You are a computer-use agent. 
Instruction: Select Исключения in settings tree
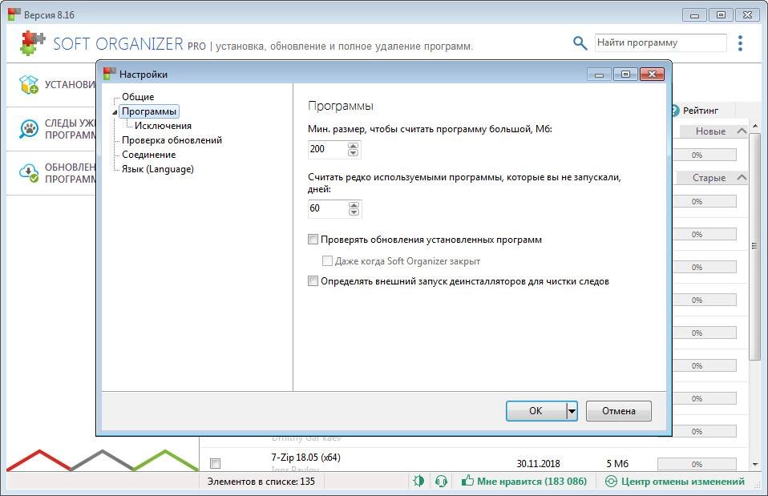pos(163,126)
